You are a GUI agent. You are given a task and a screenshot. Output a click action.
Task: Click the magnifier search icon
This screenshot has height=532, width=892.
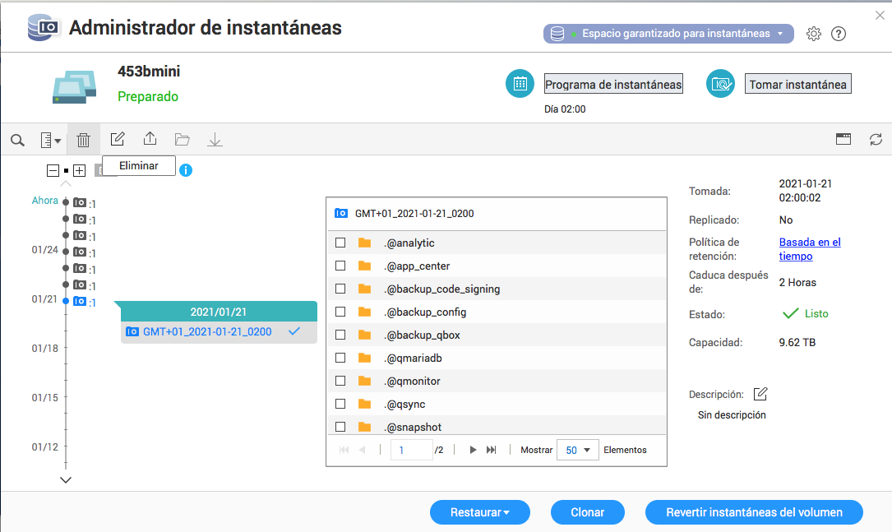[x=17, y=141]
